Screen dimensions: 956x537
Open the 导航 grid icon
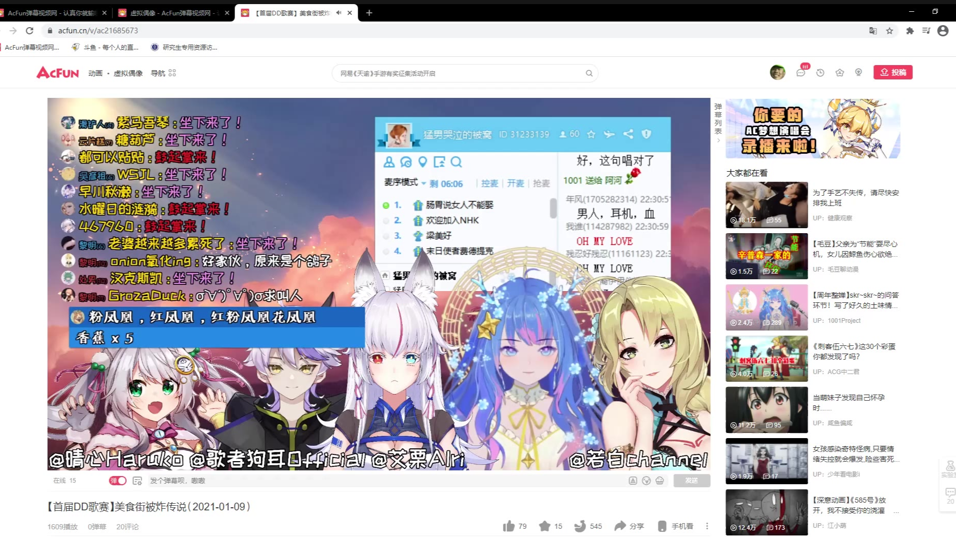coord(172,73)
